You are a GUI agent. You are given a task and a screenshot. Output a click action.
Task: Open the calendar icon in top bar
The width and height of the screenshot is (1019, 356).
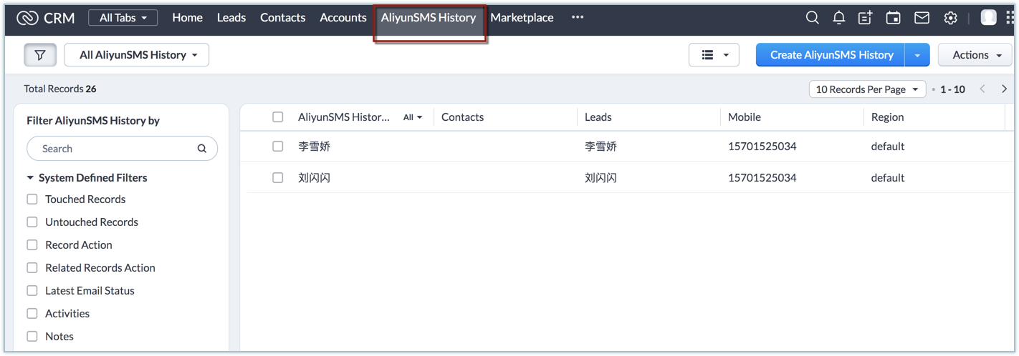click(x=893, y=18)
